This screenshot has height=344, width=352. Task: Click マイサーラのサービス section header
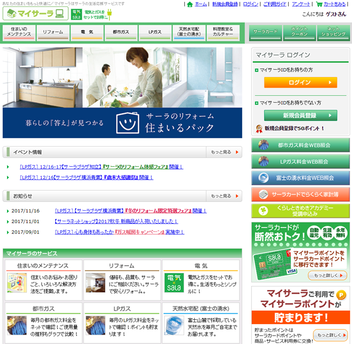pyautogui.click(x=123, y=254)
